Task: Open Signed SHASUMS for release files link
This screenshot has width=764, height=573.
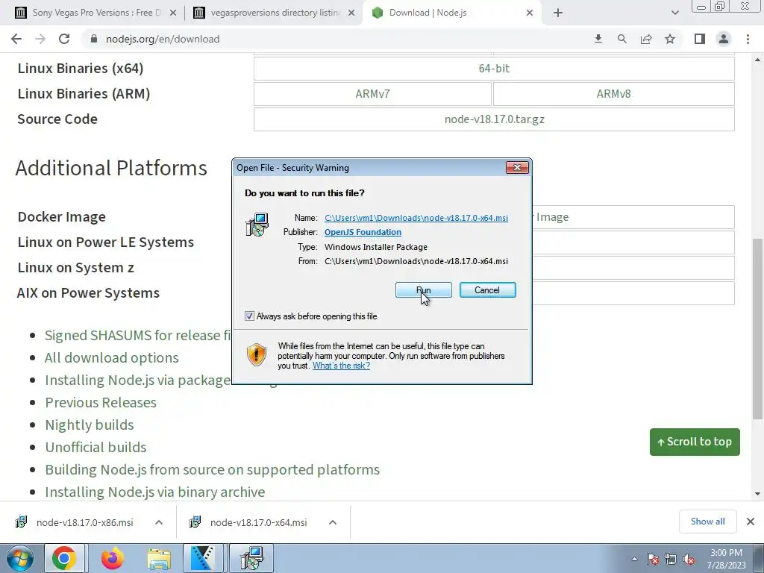Action: 138,335
